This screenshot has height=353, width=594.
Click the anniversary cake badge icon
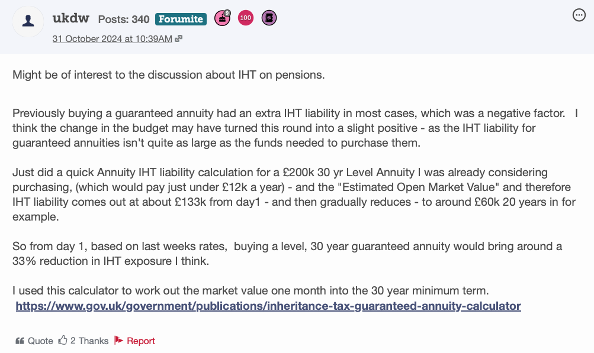click(222, 18)
